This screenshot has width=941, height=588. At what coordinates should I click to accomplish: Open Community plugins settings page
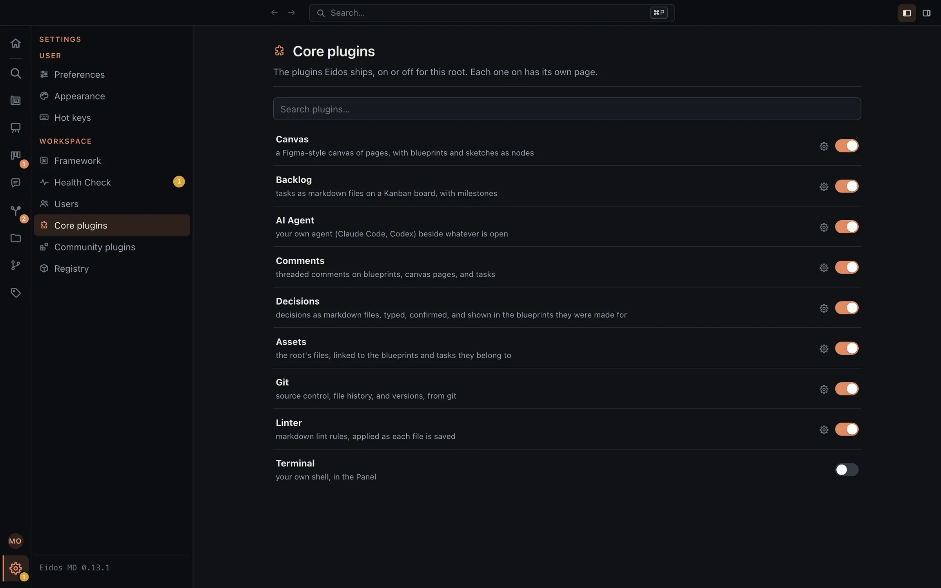click(x=112, y=247)
